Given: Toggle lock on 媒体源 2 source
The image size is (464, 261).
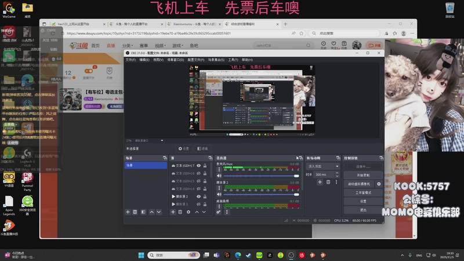Looking at the screenshot, I should [x=205, y=197].
